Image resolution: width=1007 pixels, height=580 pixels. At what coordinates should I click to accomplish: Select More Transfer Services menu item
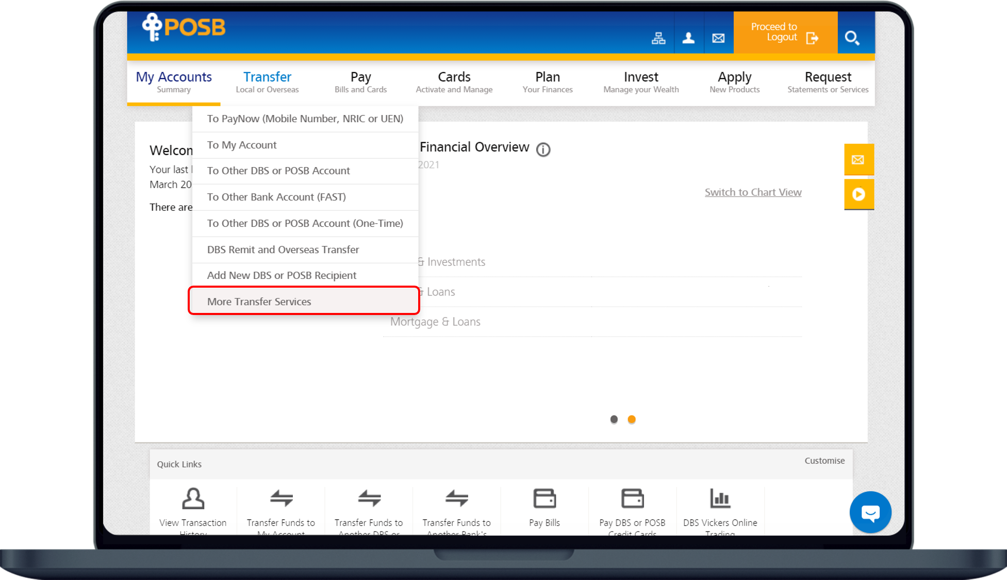[x=259, y=302]
